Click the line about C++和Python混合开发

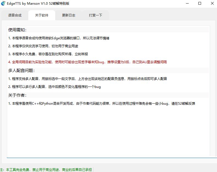tap(102, 104)
